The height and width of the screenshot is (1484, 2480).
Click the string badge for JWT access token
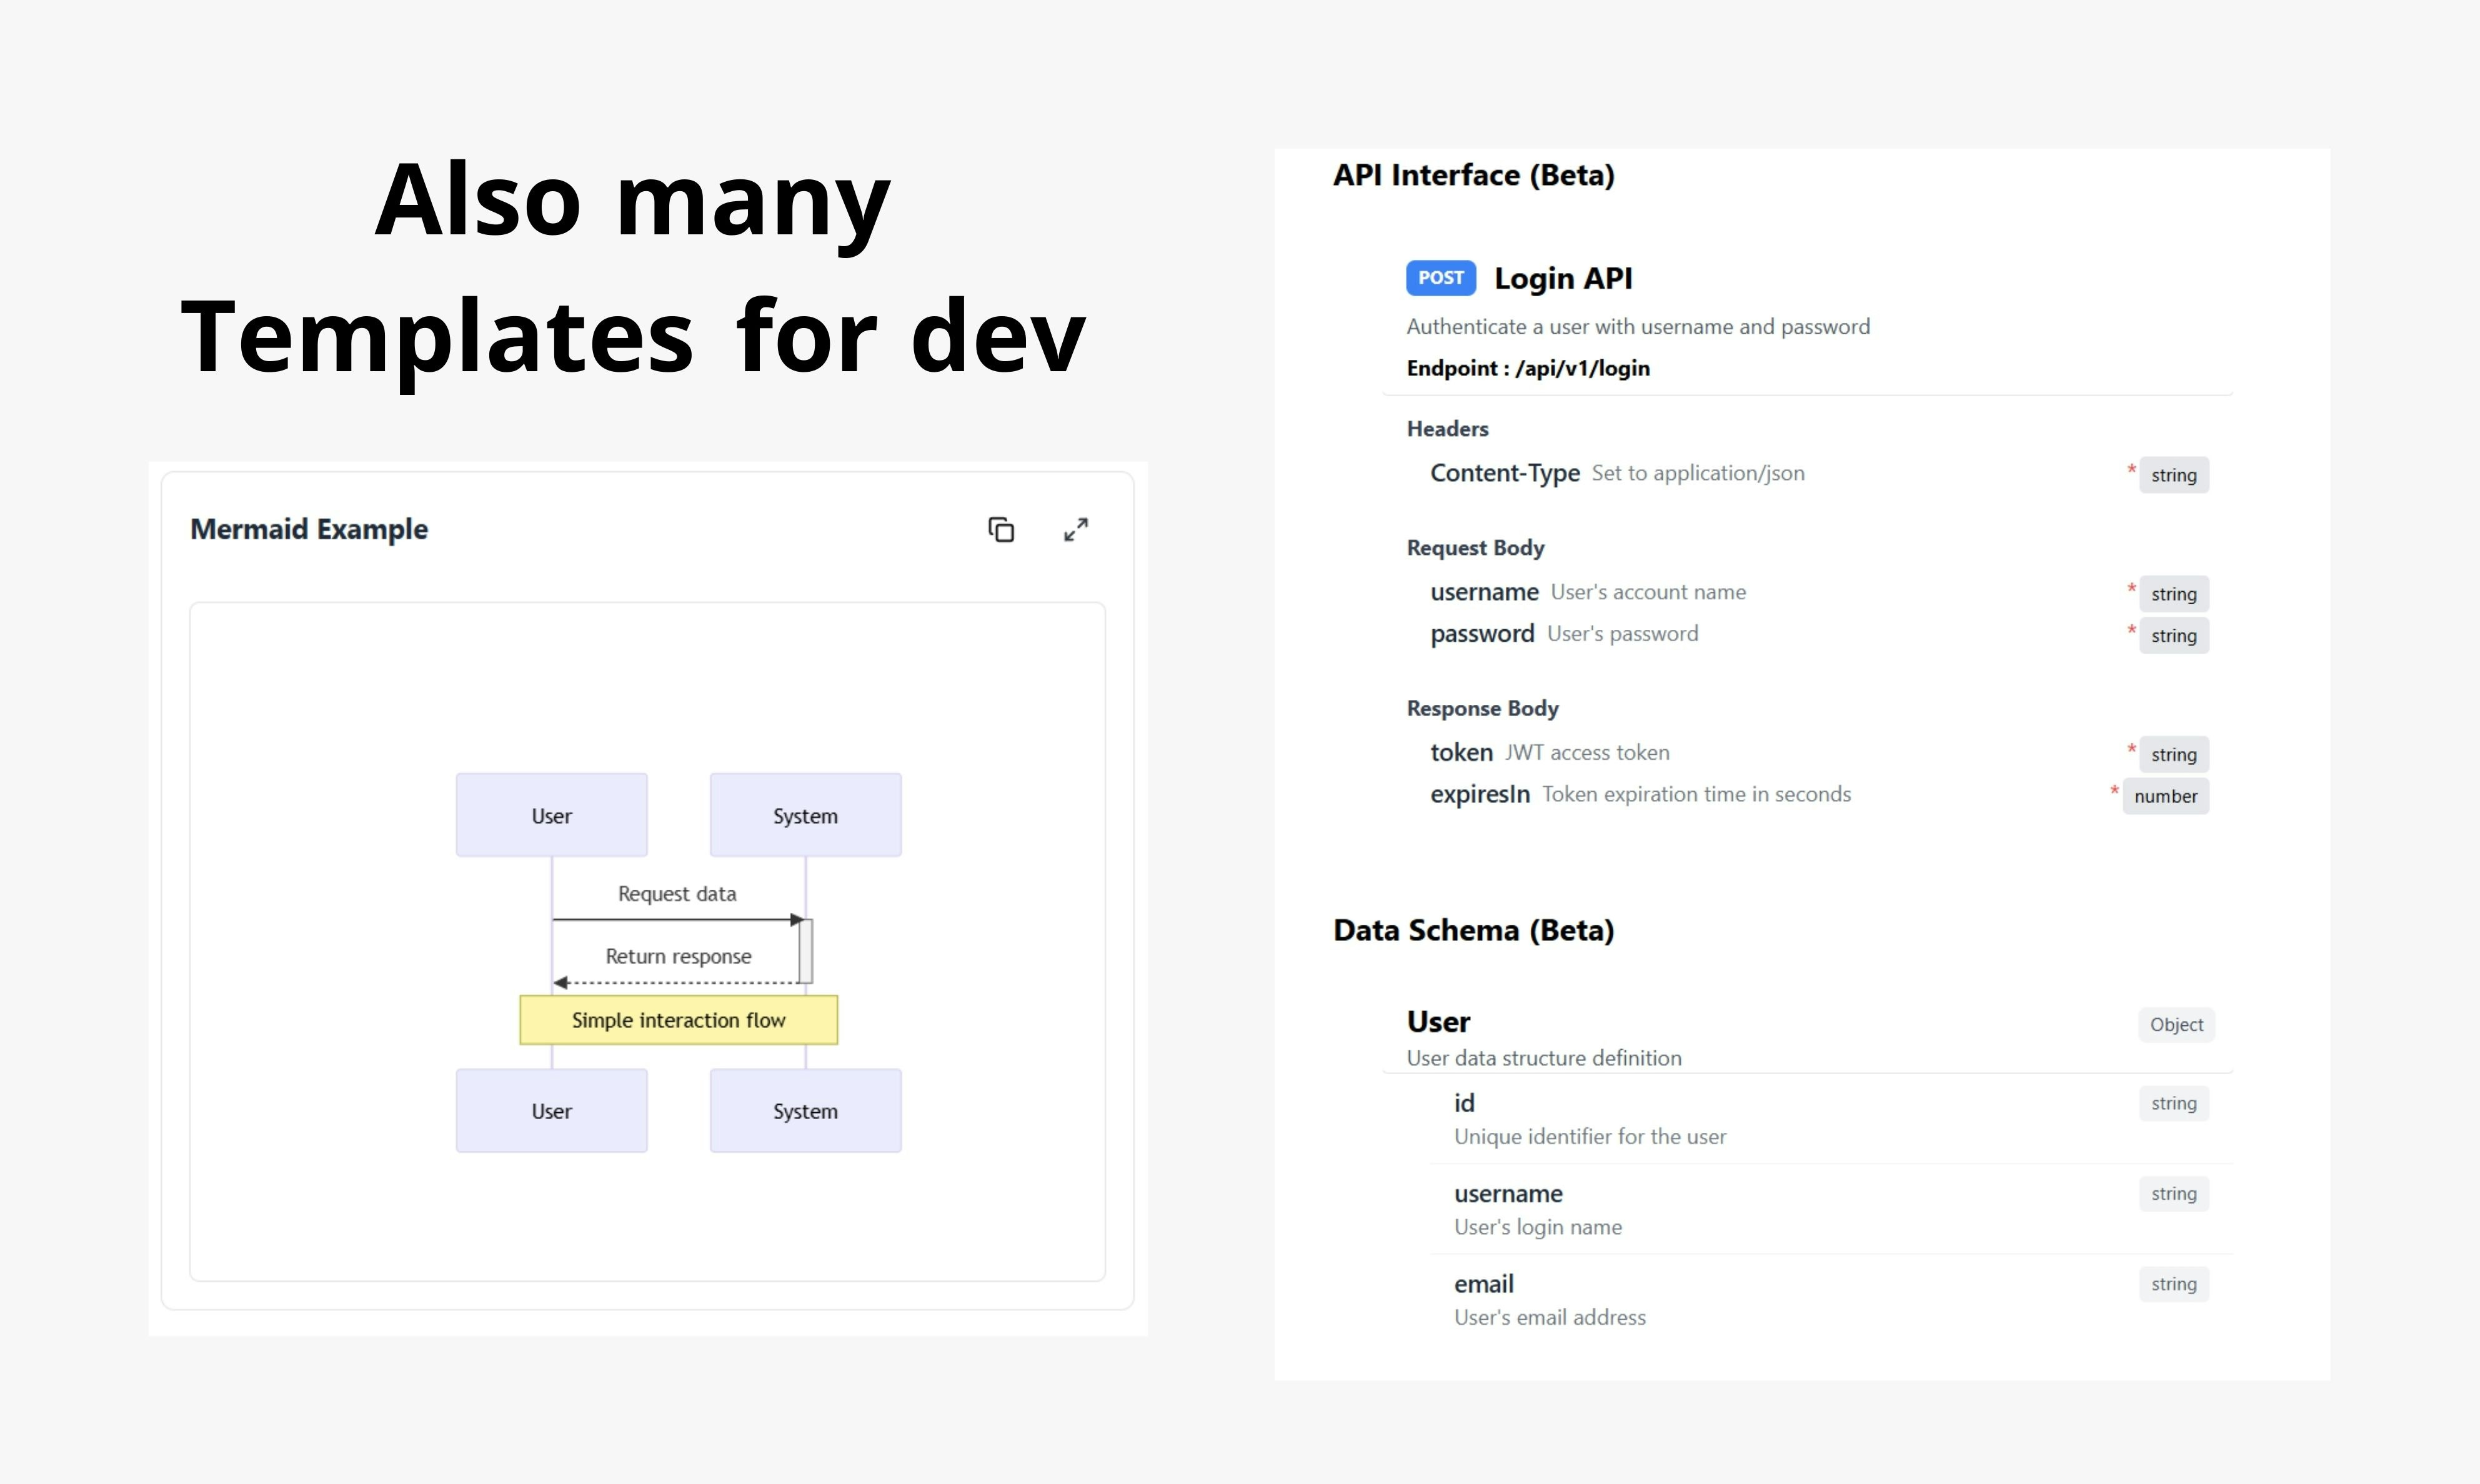2174,755
